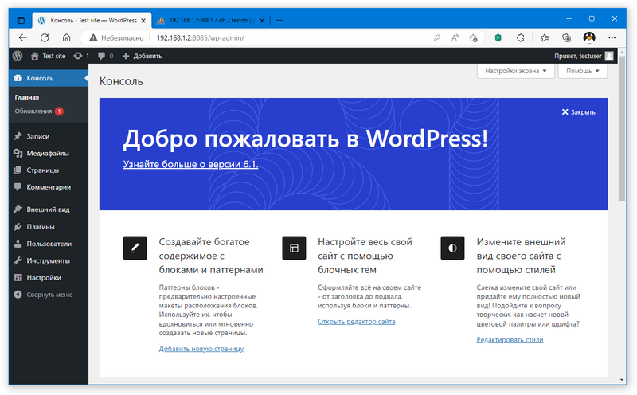Viewport: 637px width, 395px height.
Task: Switch to the 192.168.1.2:8081 testdb tab
Action: tap(210, 20)
